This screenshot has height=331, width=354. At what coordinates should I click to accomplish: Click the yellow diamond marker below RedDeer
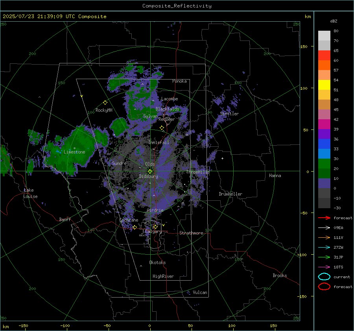point(162,128)
